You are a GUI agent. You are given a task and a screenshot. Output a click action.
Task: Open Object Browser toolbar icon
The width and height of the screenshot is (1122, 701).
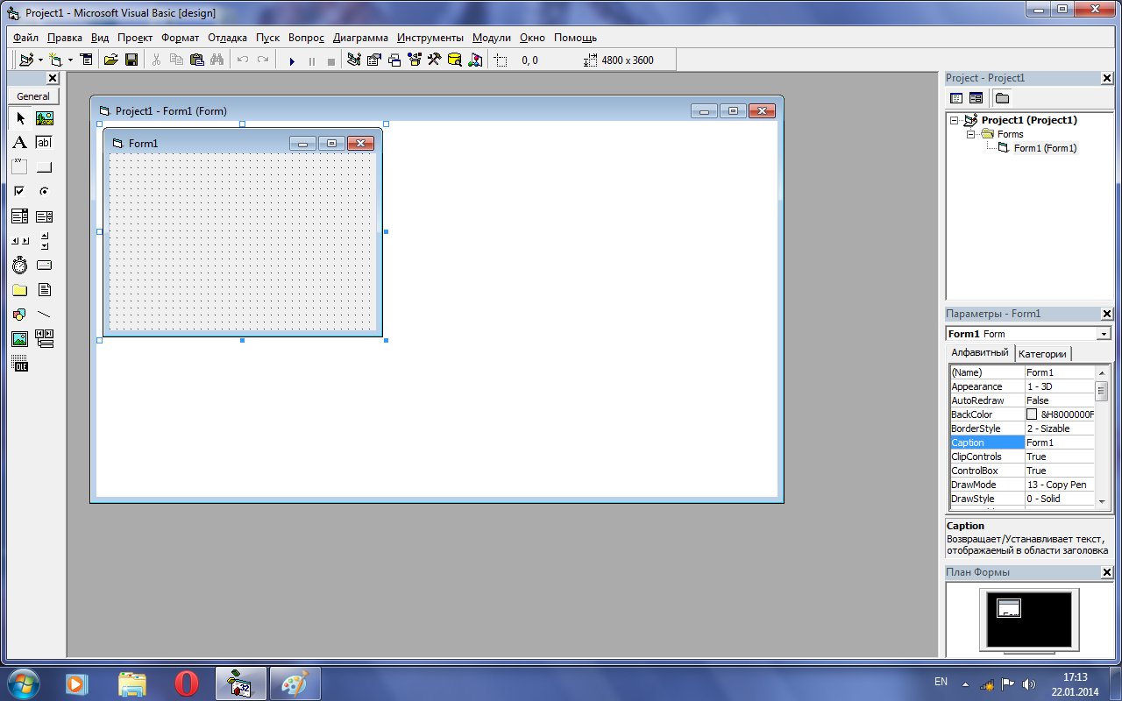(415, 60)
